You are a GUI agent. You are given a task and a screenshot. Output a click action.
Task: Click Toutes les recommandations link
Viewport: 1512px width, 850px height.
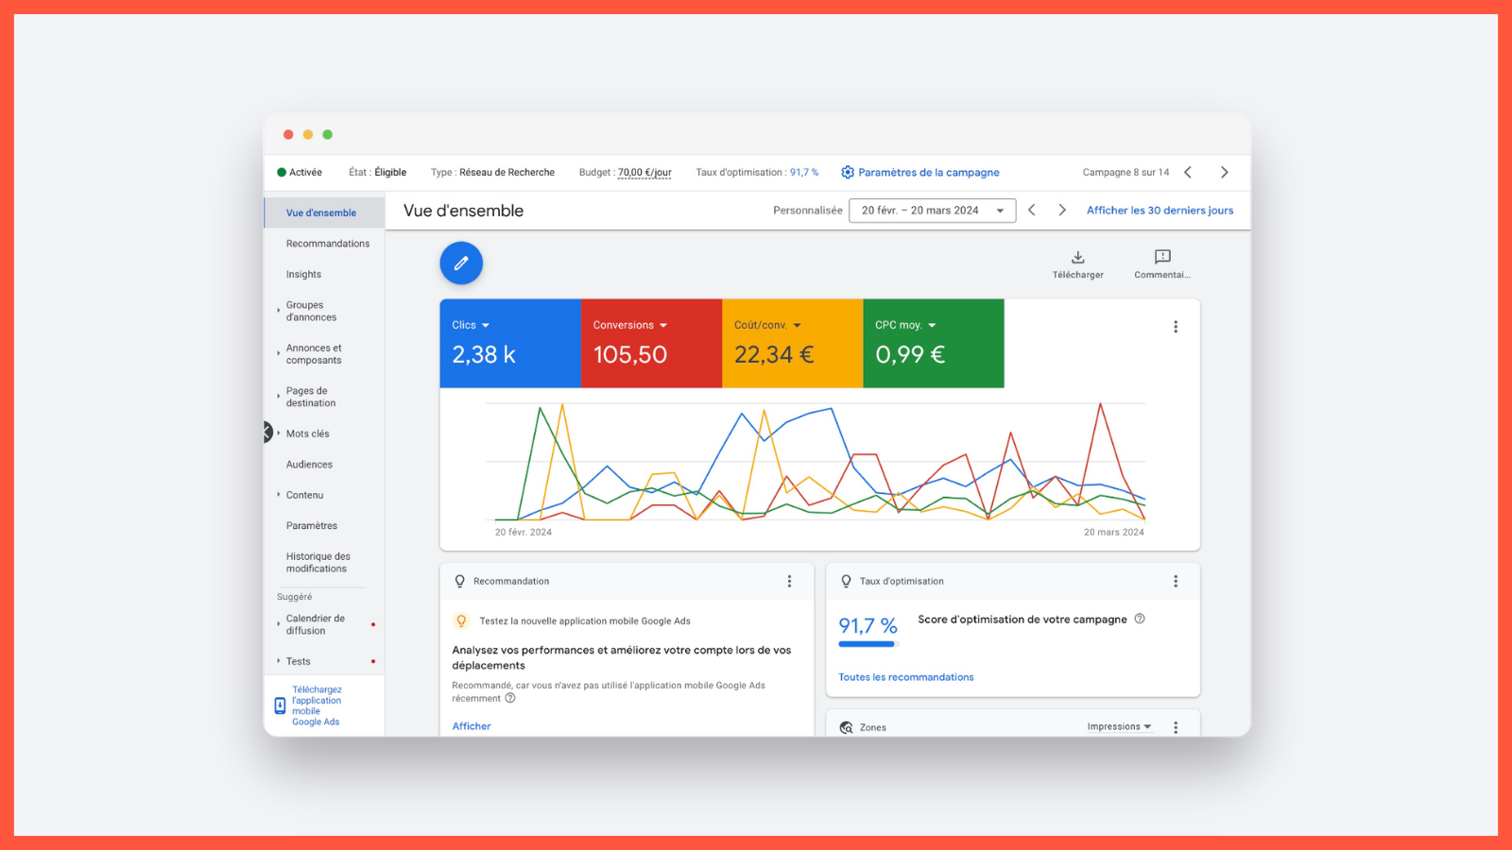[x=906, y=677]
